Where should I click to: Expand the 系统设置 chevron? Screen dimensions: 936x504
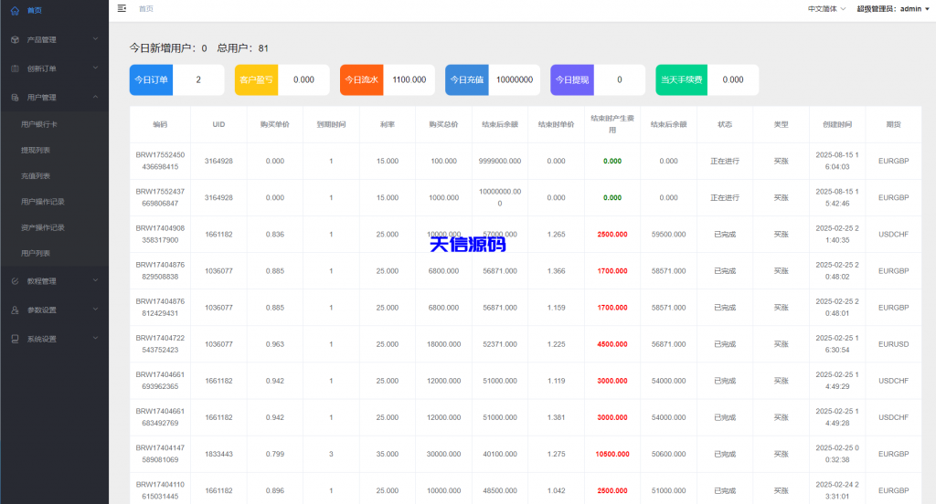click(x=95, y=339)
